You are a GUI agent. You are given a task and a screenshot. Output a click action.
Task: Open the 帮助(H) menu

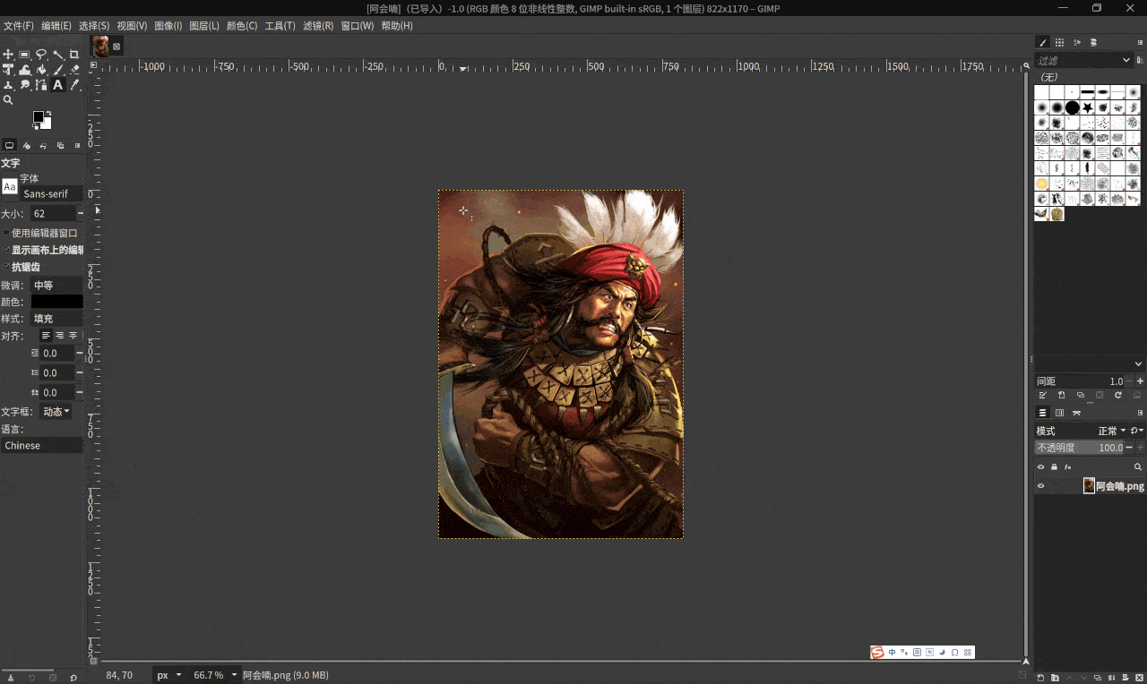click(397, 26)
